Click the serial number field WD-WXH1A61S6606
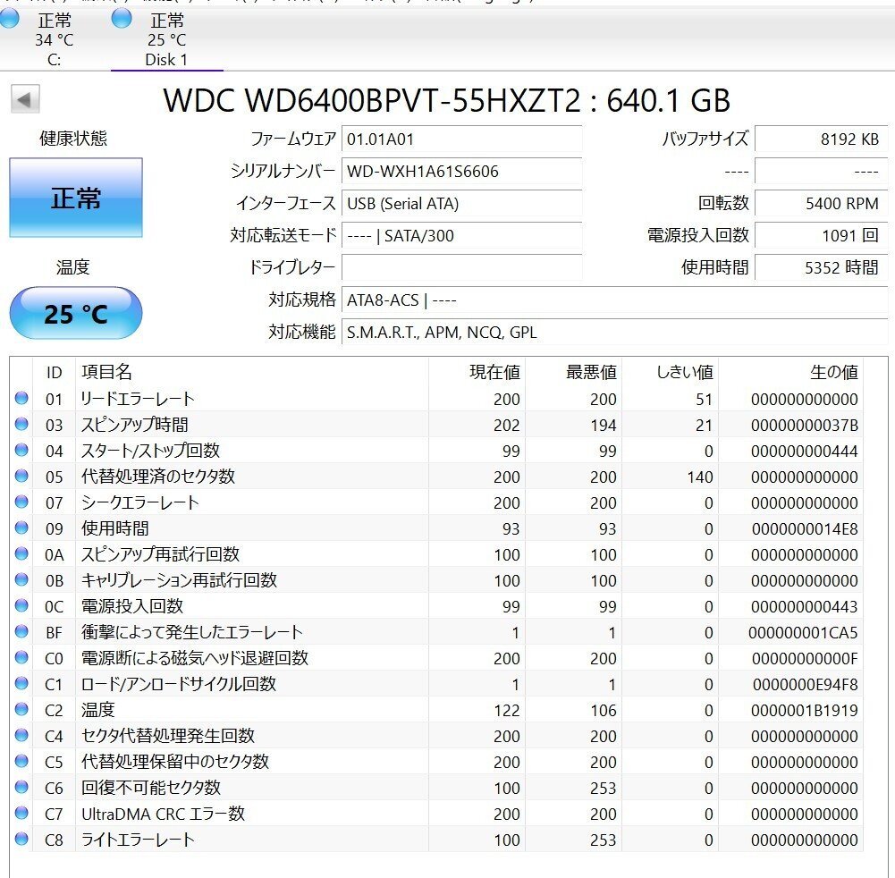 [461, 172]
